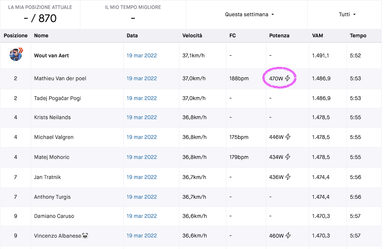Click the Data column header

(x=132, y=36)
